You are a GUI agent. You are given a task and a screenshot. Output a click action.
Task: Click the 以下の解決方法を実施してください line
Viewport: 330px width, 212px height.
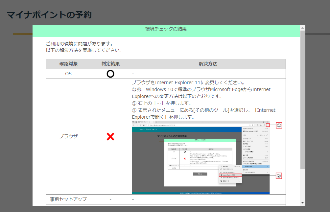(x=84, y=50)
